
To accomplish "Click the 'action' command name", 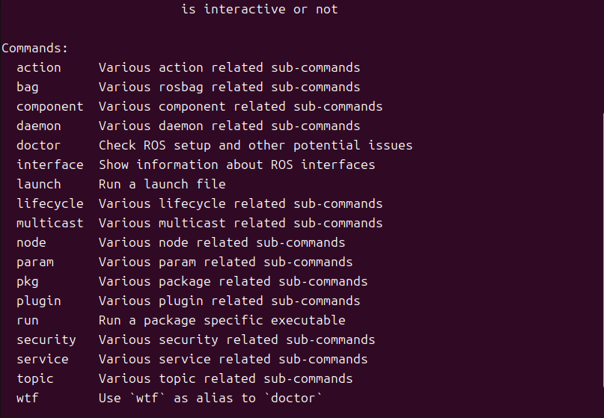I will [x=38, y=68].
